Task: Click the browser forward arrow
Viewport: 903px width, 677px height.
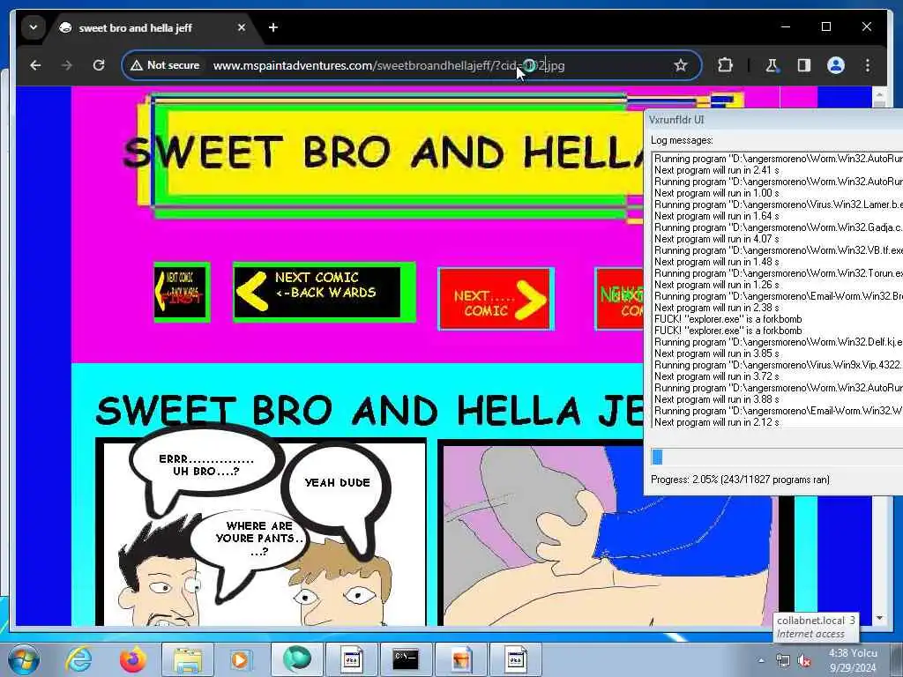Action: 67,65
